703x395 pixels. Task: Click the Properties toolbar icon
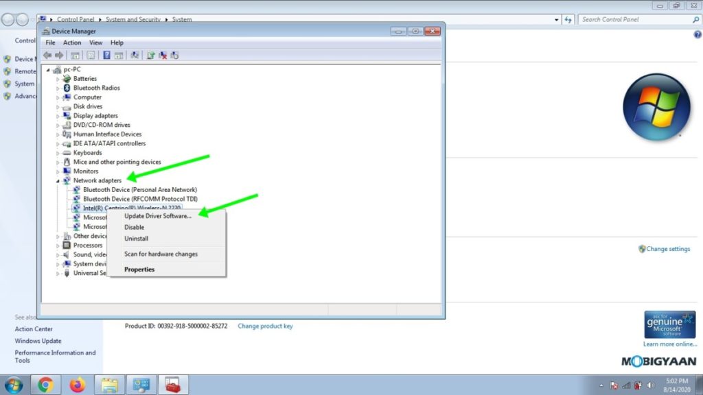91,55
